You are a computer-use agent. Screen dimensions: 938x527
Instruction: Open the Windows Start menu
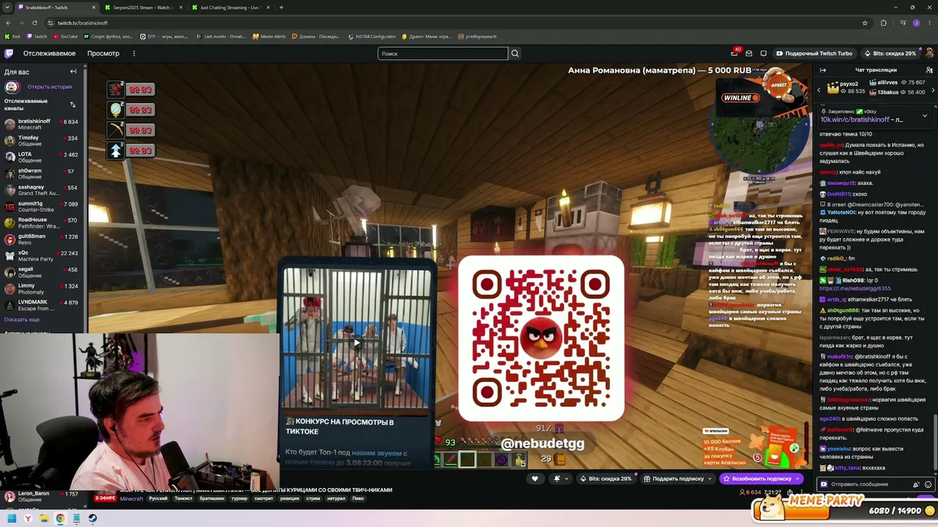click(x=12, y=518)
